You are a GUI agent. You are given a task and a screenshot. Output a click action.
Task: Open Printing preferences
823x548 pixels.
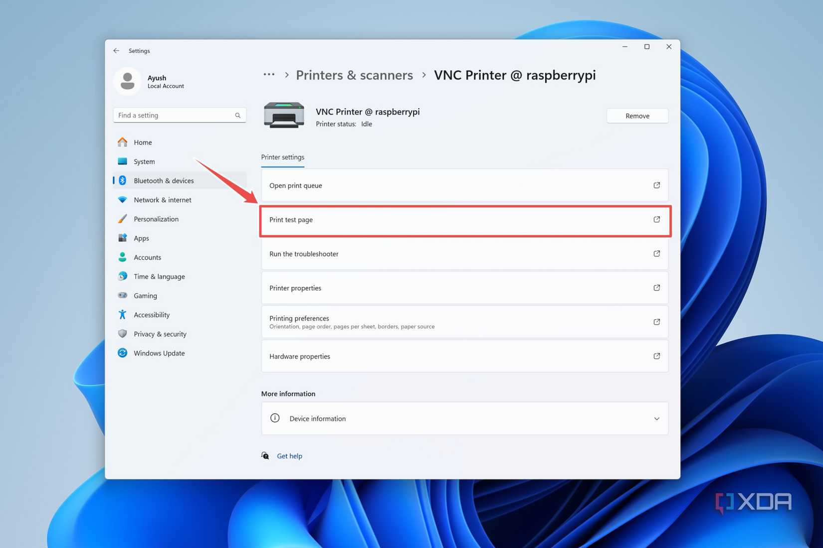pyautogui.click(x=465, y=322)
